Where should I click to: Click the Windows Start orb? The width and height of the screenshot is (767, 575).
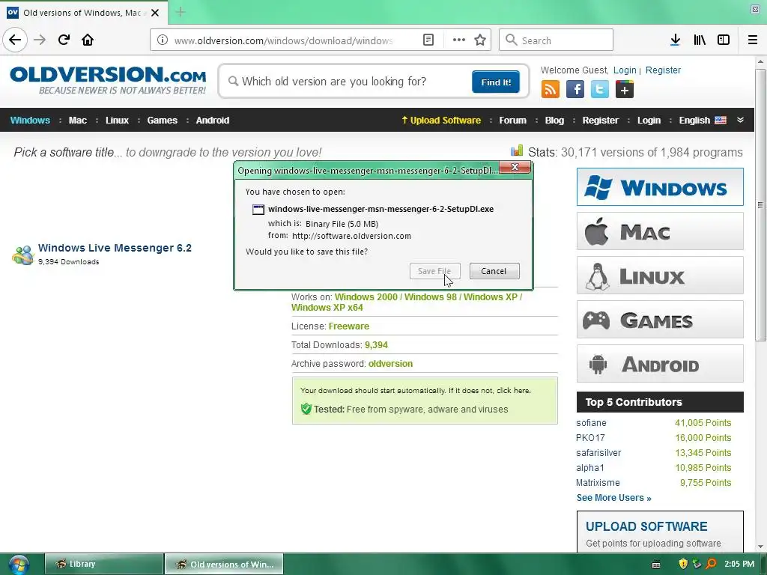[x=19, y=565]
